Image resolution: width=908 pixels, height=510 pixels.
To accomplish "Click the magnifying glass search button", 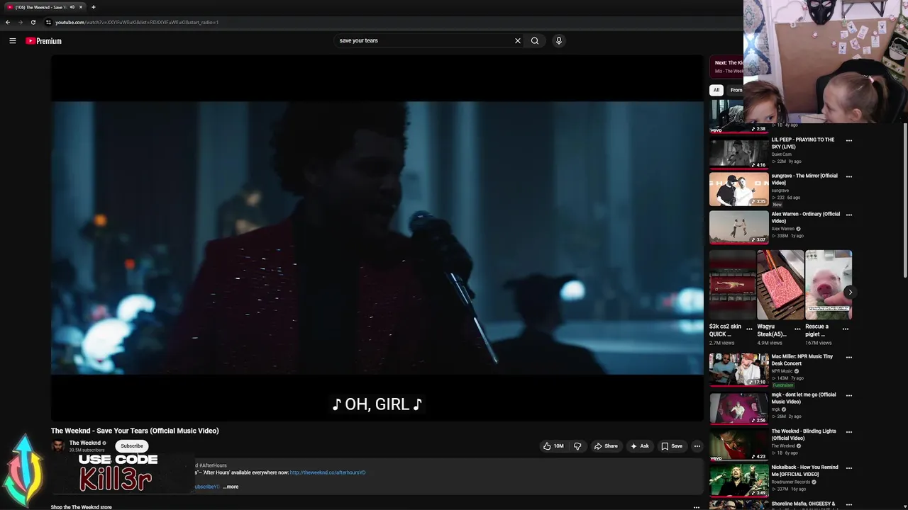I will (535, 40).
